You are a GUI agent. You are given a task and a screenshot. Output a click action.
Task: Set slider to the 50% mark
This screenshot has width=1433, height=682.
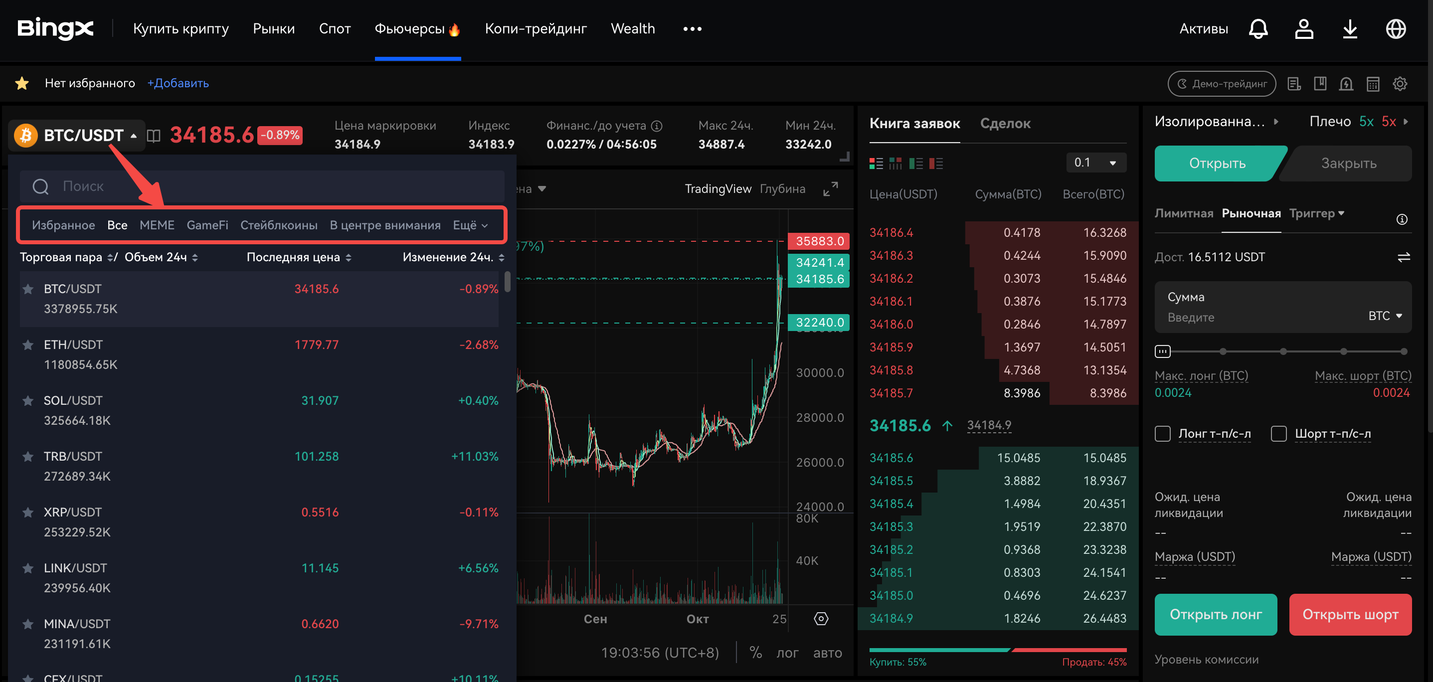click(x=1283, y=351)
